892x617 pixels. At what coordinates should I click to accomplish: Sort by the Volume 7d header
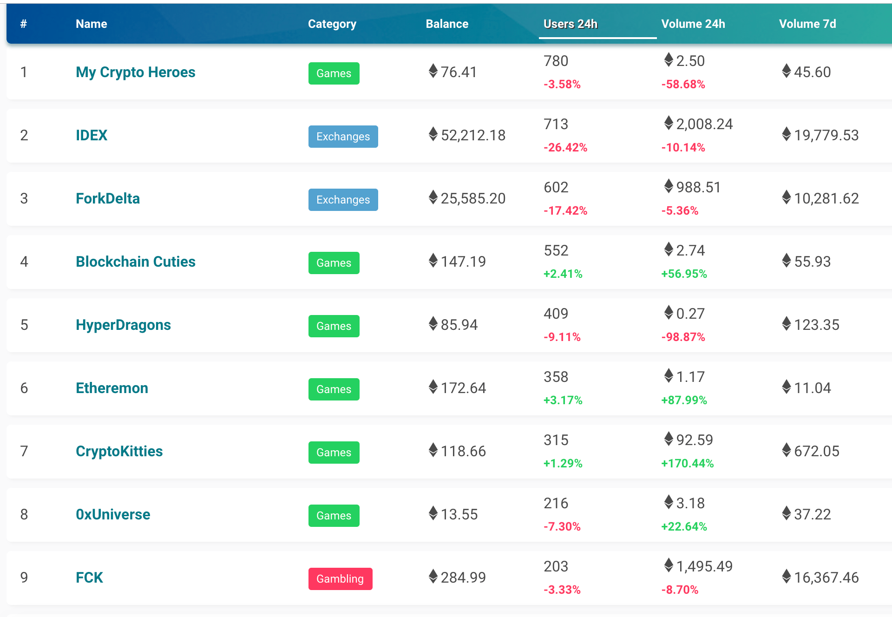tap(807, 24)
